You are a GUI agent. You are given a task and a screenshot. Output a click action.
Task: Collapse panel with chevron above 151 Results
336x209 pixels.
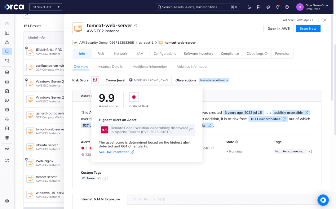click(27, 15)
